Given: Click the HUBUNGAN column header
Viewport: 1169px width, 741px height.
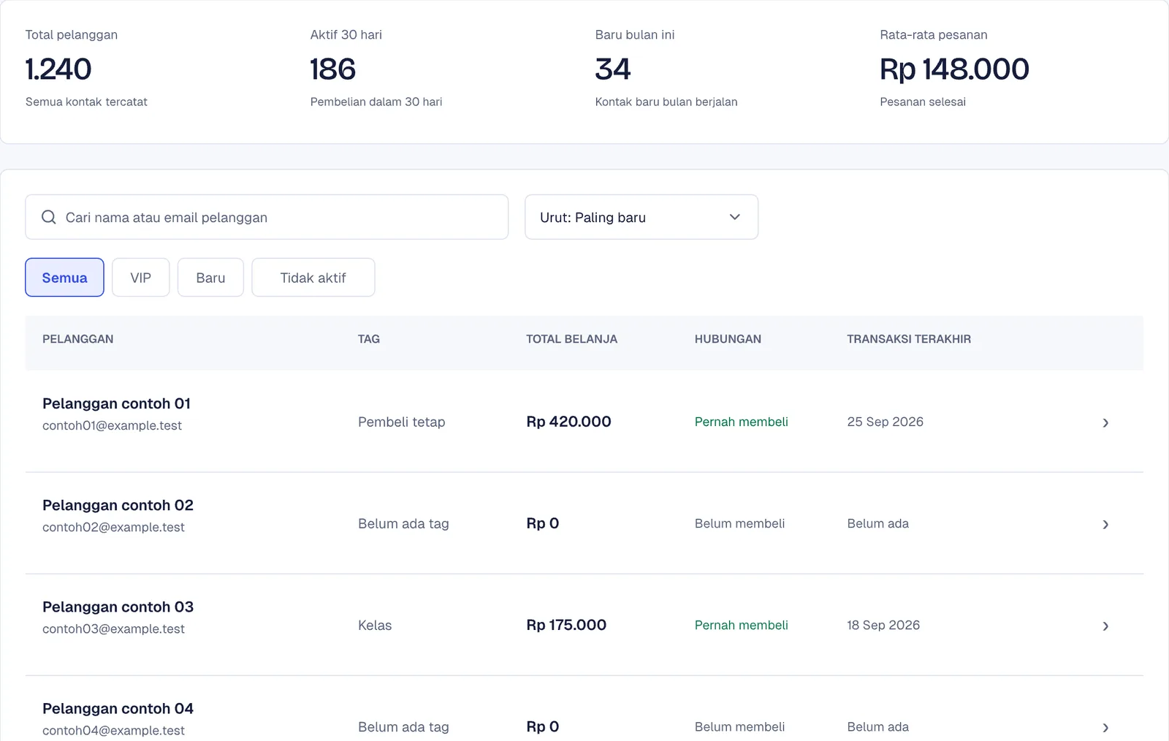Looking at the screenshot, I should [x=728, y=339].
